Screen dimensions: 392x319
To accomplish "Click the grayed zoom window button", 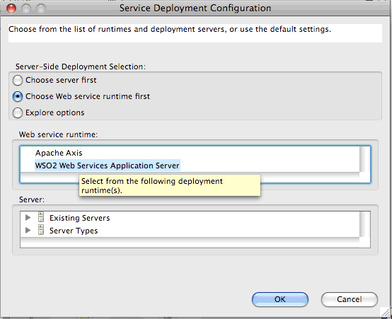I will click(41, 8).
